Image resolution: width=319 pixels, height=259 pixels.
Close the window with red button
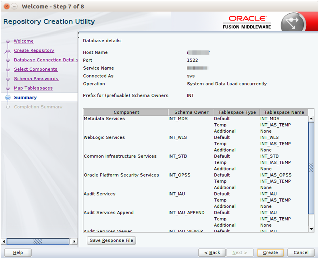click(7, 7)
